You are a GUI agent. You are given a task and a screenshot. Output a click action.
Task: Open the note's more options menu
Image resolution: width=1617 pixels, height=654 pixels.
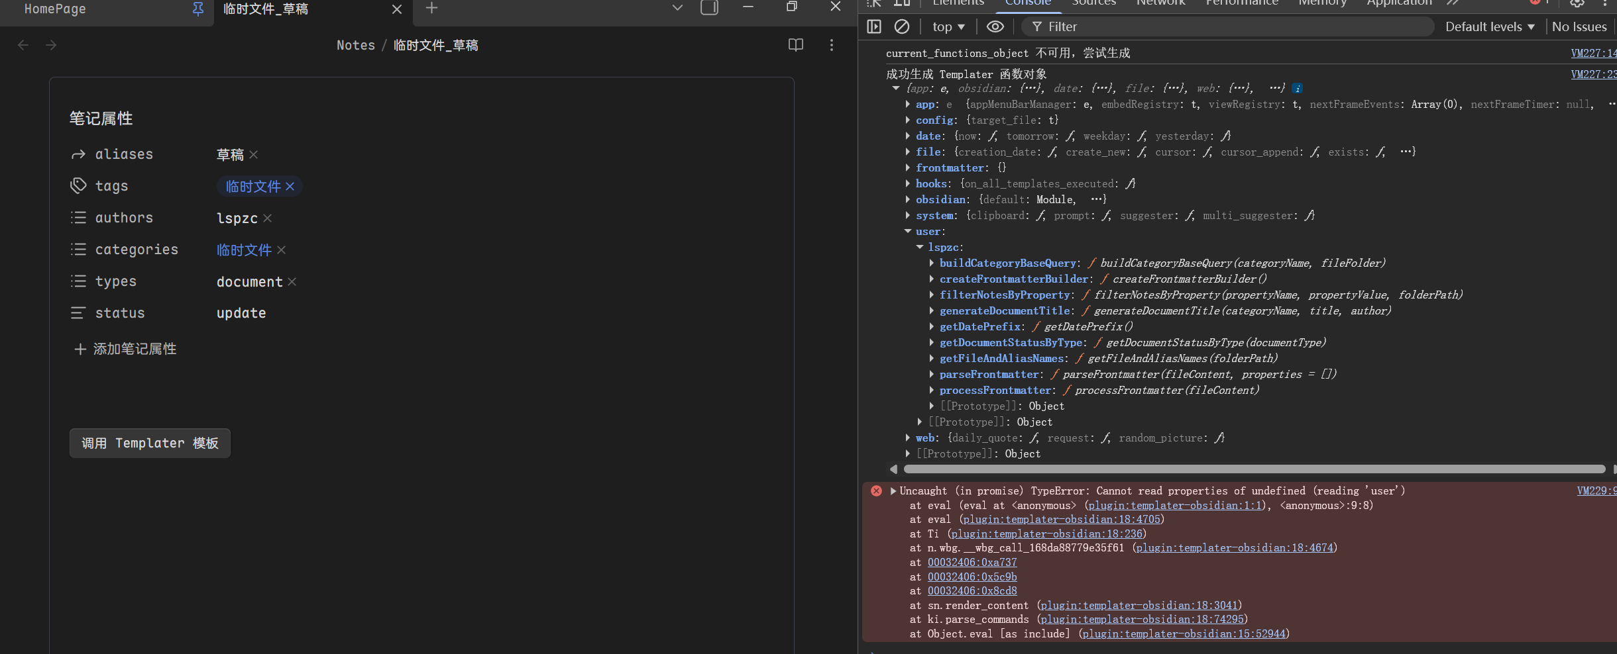click(831, 45)
